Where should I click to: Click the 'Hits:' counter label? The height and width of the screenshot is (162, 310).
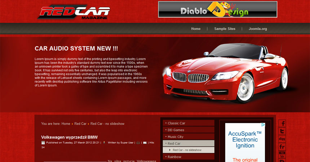152,143
